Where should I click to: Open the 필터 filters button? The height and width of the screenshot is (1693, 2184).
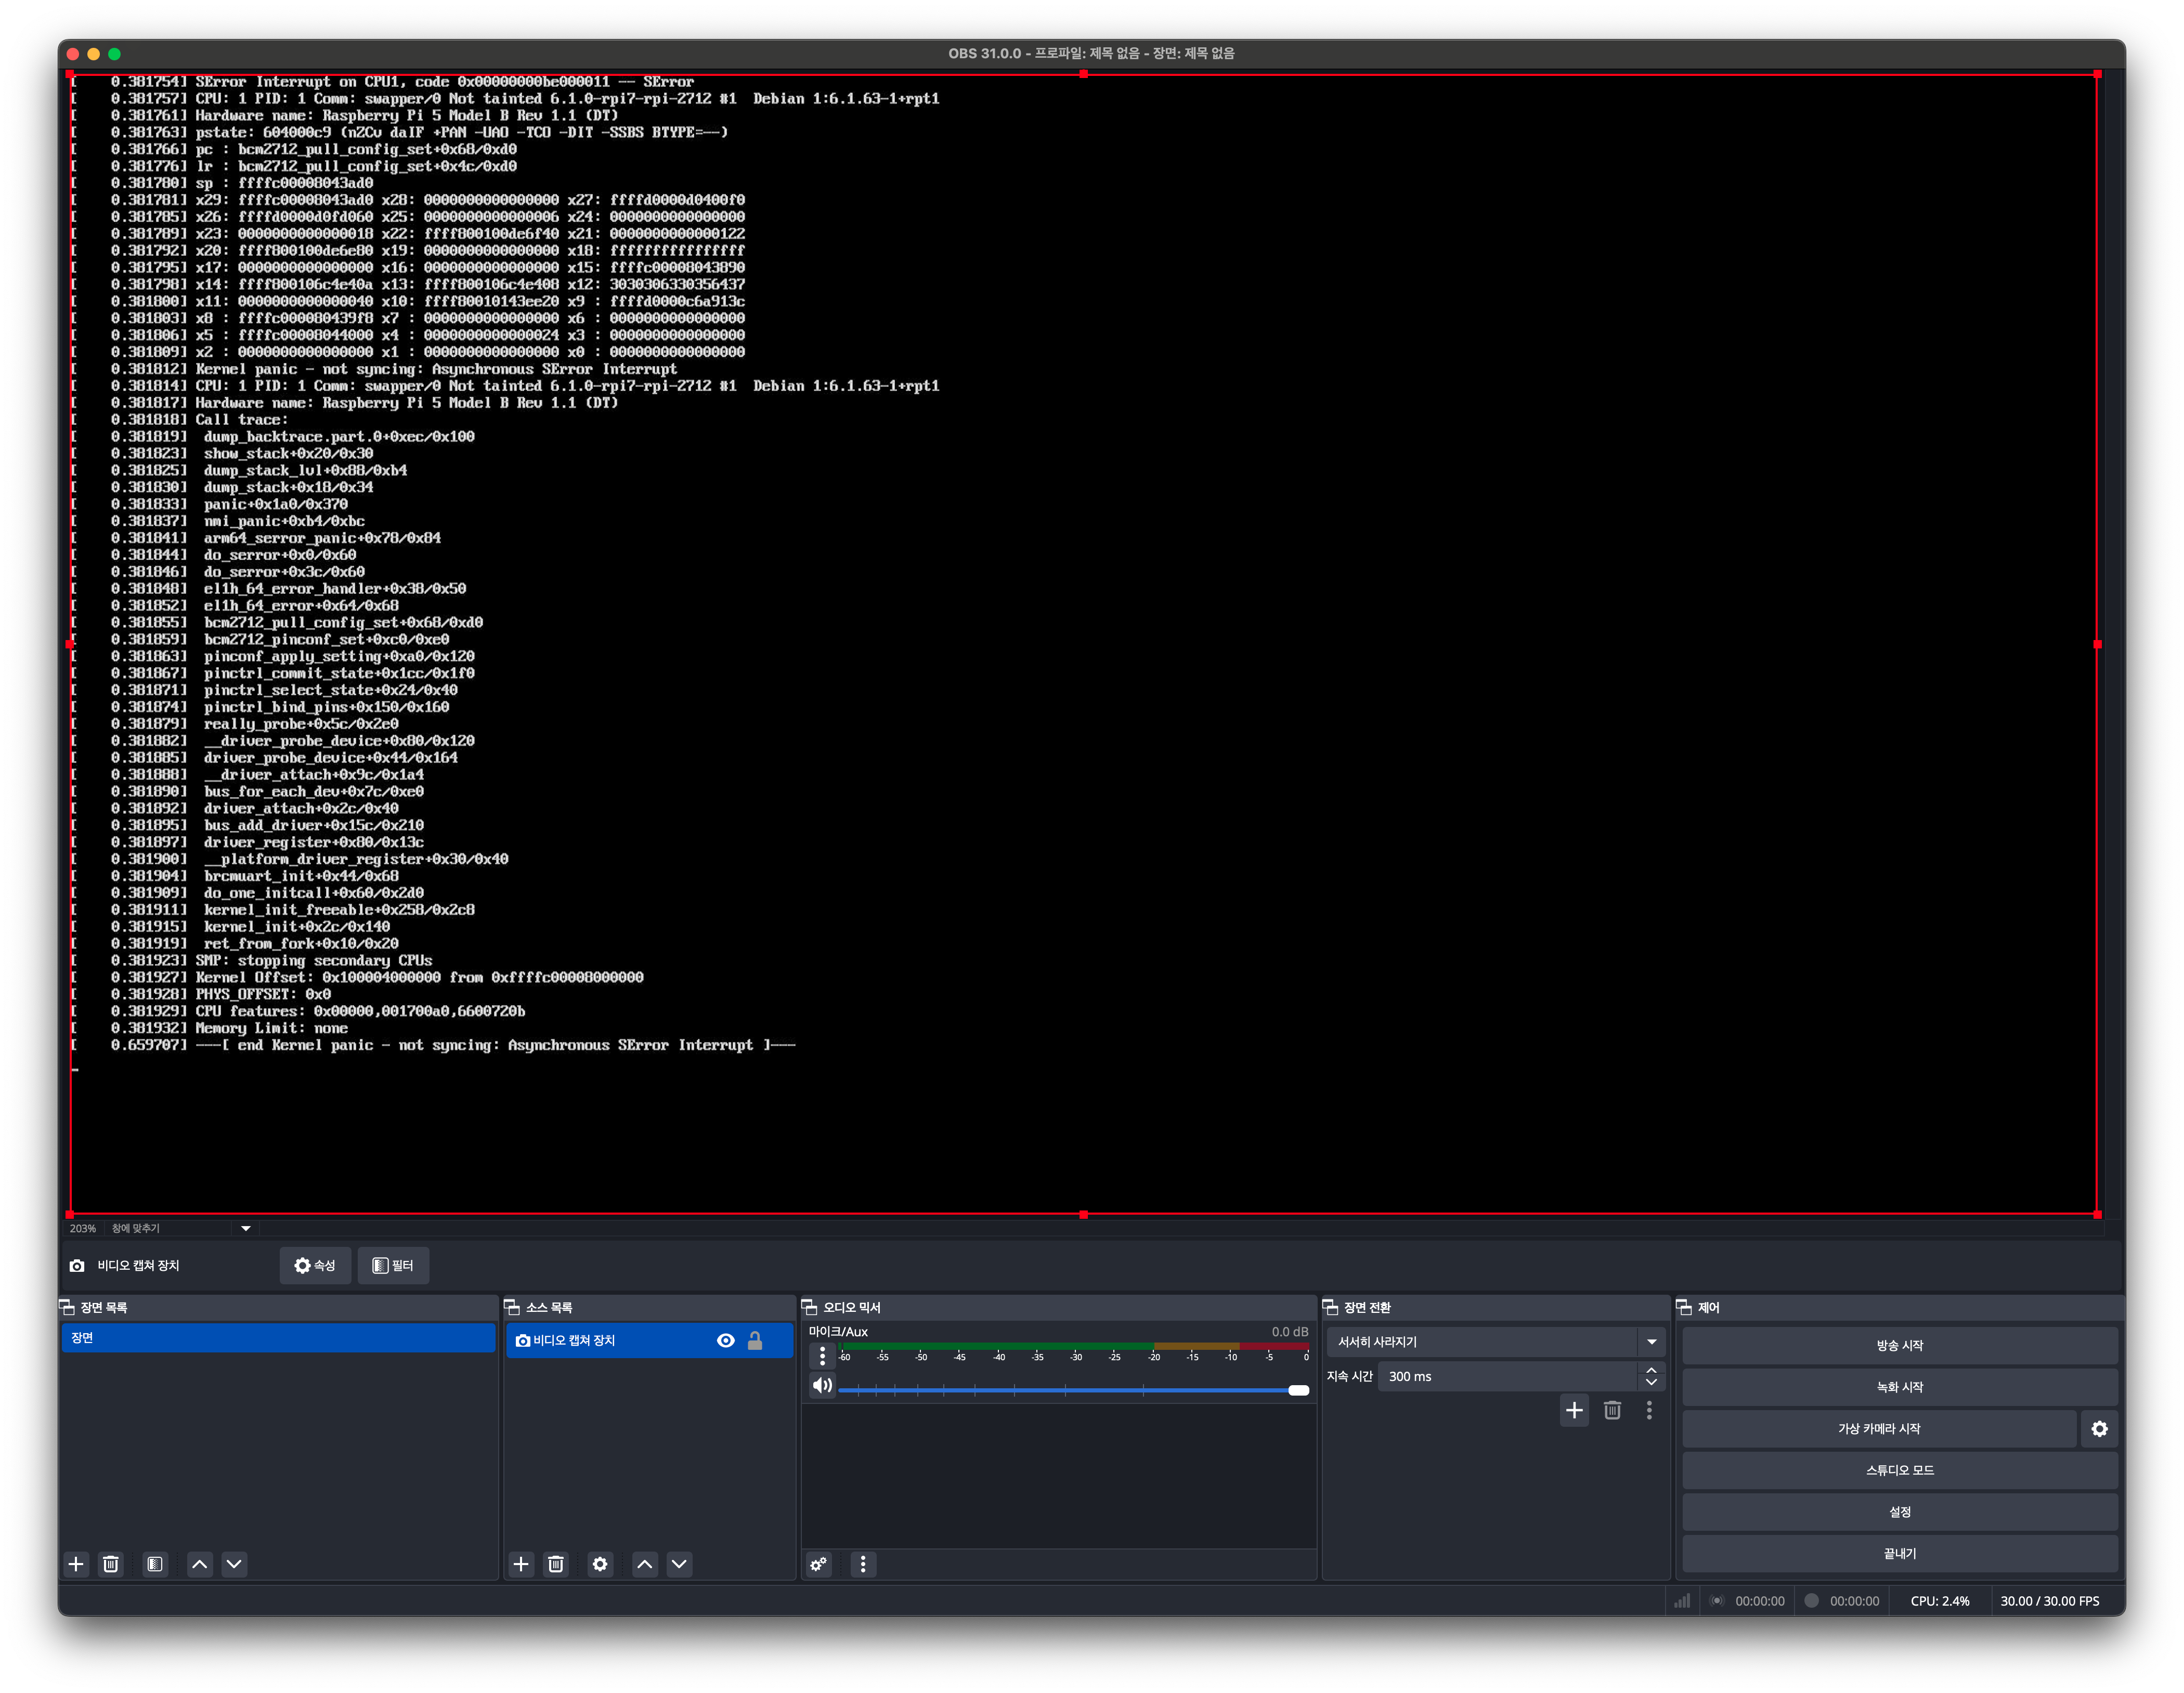[x=393, y=1266]
